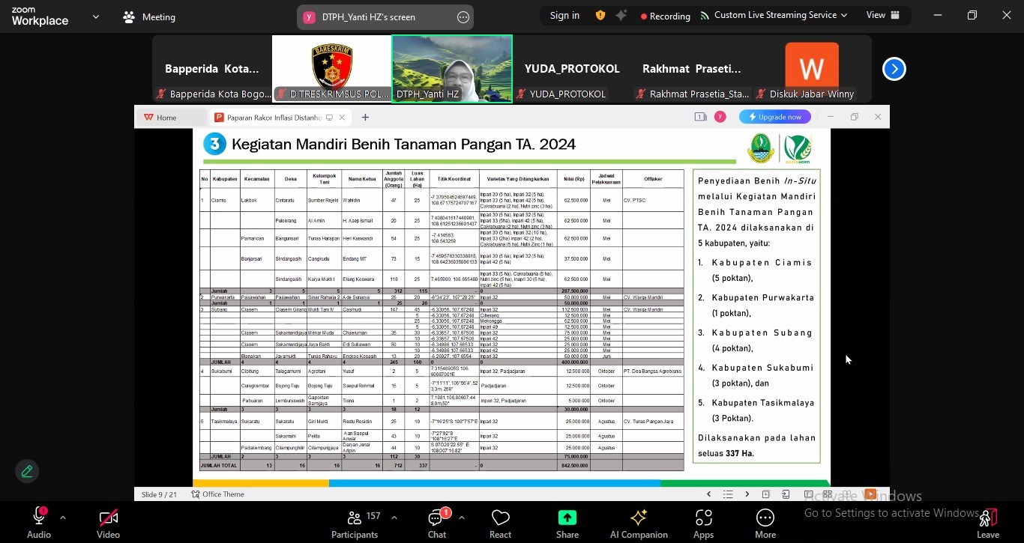
Task: Expand Audio options chevron
Action: pyautogui.click(x=63, y=518)
